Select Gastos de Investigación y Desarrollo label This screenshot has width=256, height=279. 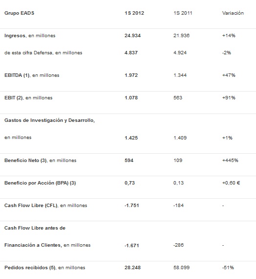[49, 120]
